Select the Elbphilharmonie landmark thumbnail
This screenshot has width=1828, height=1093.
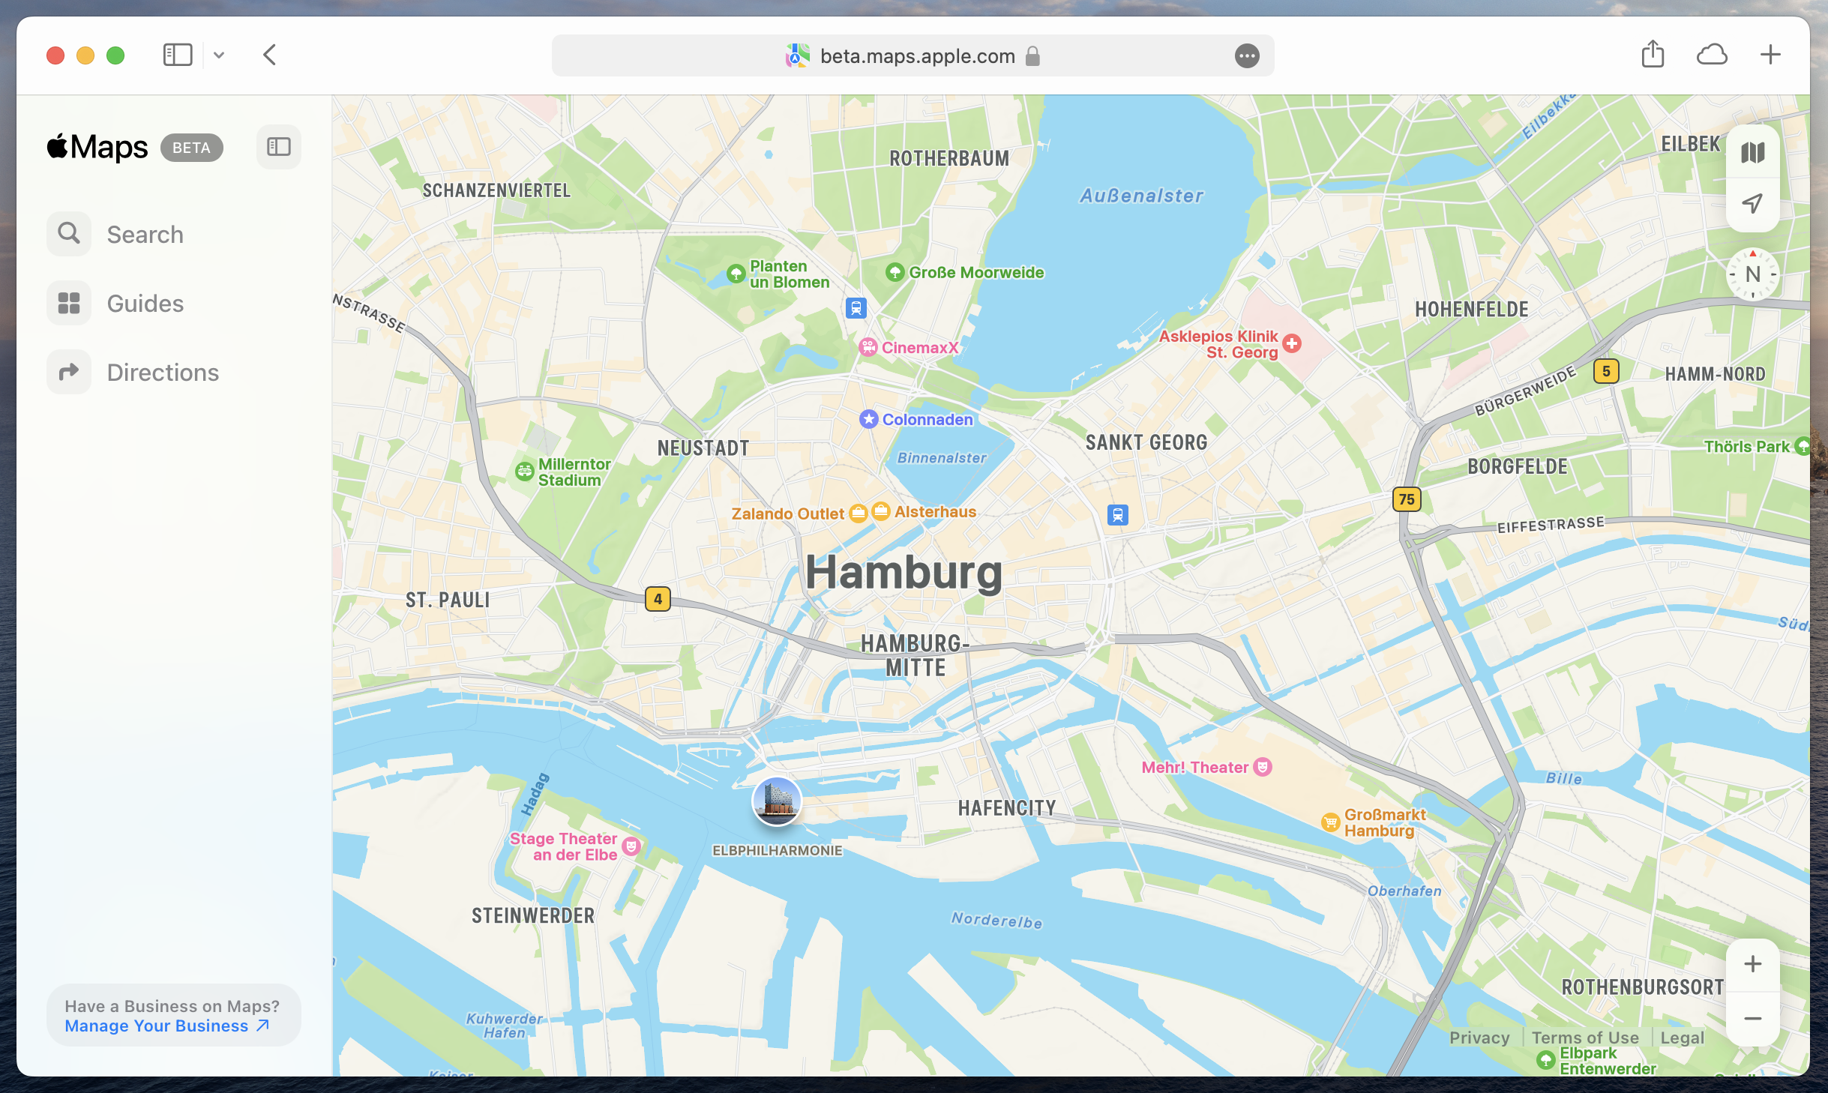click(x=777, y=801)
